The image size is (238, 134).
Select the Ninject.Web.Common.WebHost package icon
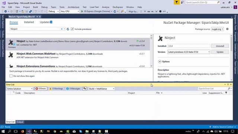pyautogui.click(x=11, y=55)
